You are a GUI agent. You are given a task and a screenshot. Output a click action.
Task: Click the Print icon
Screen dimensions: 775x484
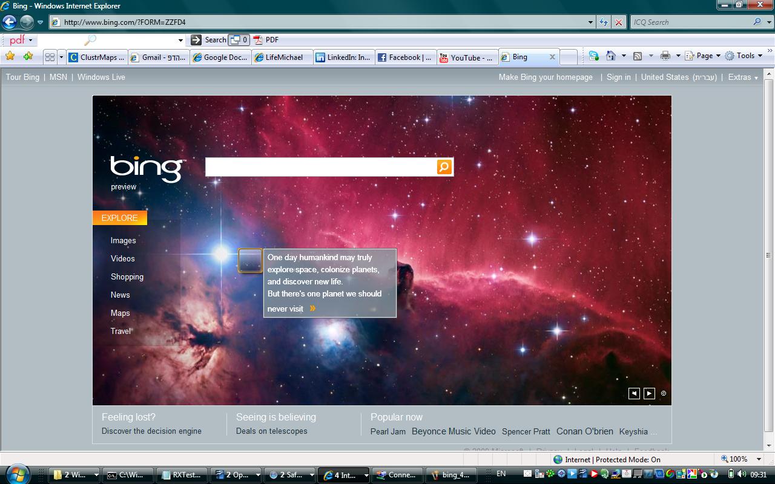pyautogui.click(x=665, y=56)
